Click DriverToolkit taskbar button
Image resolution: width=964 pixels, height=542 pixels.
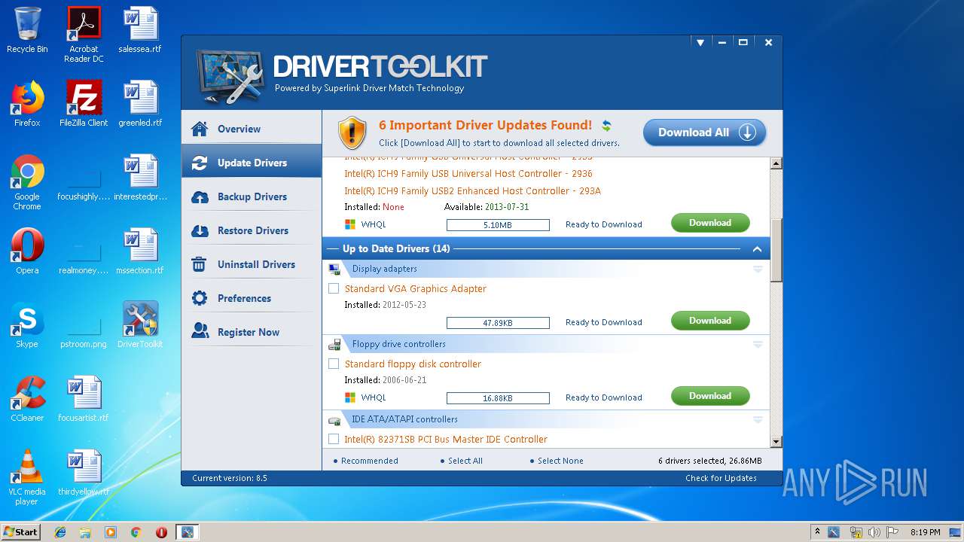tap(187, 532)
